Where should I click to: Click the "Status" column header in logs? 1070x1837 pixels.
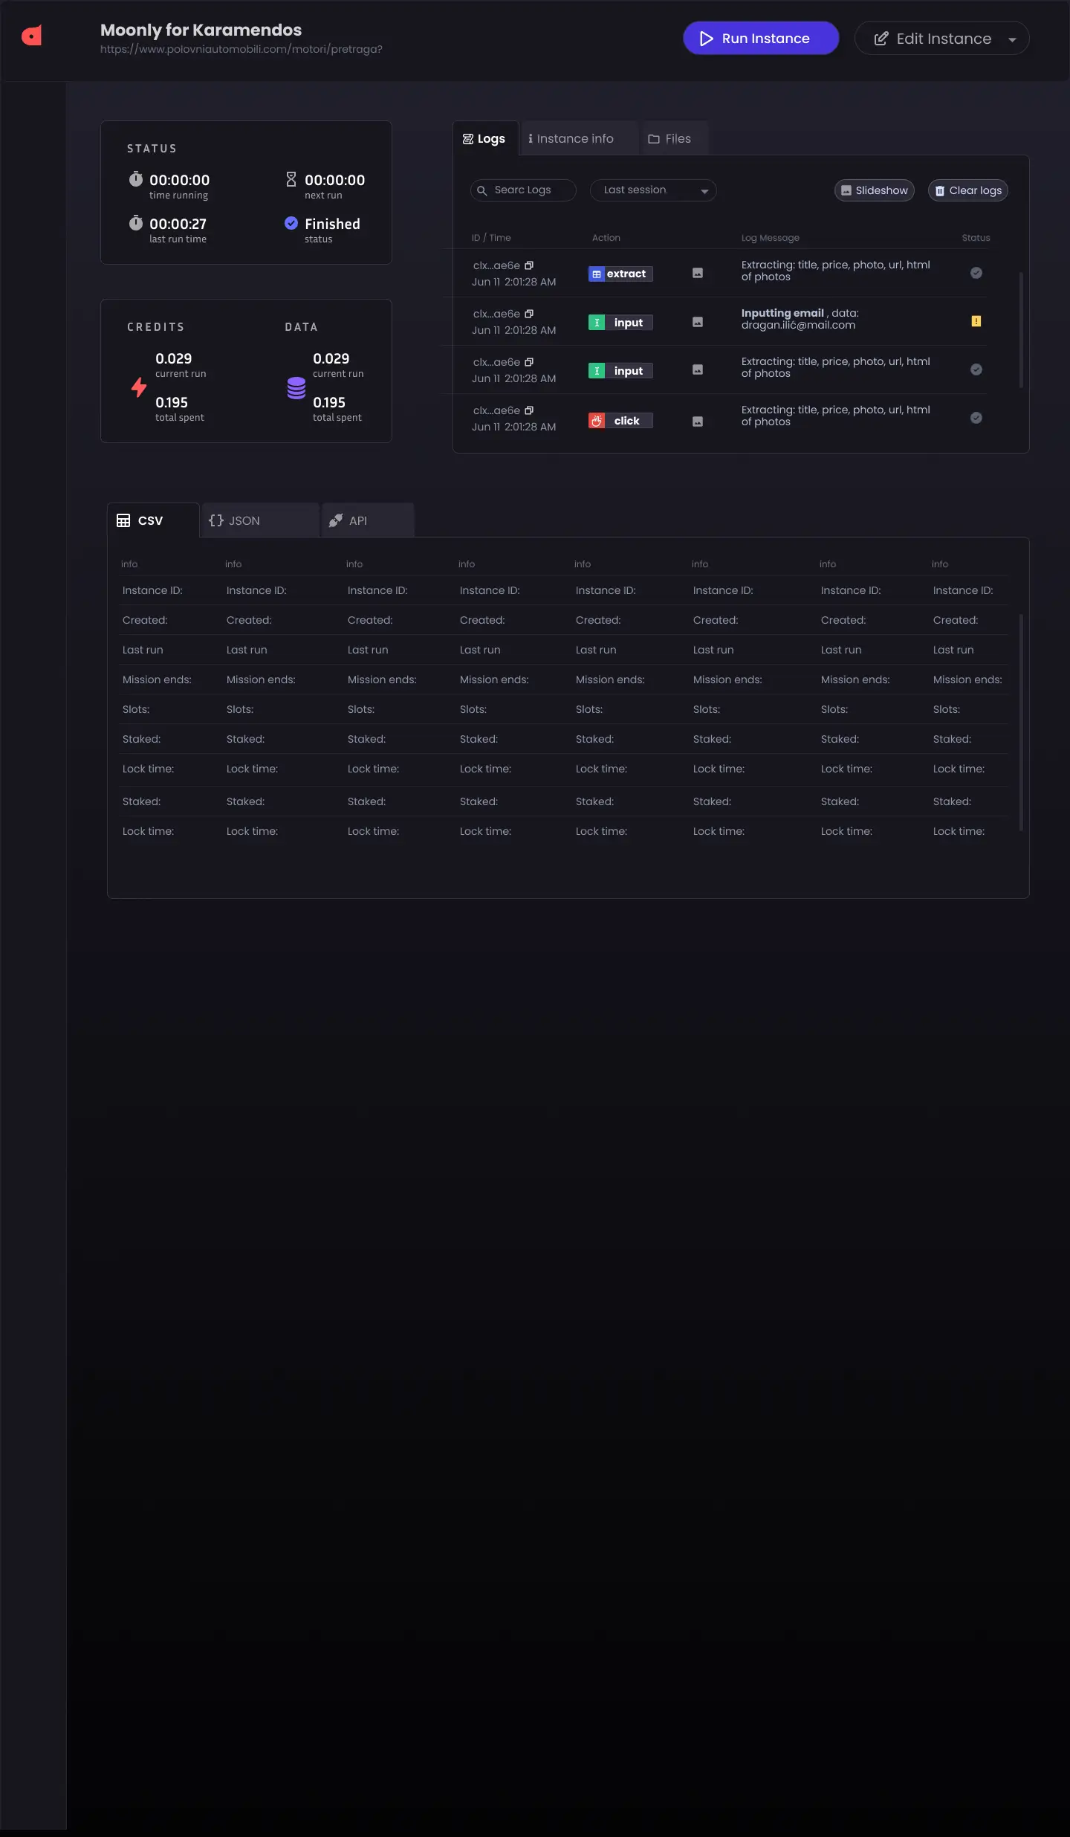pos(976,238)
